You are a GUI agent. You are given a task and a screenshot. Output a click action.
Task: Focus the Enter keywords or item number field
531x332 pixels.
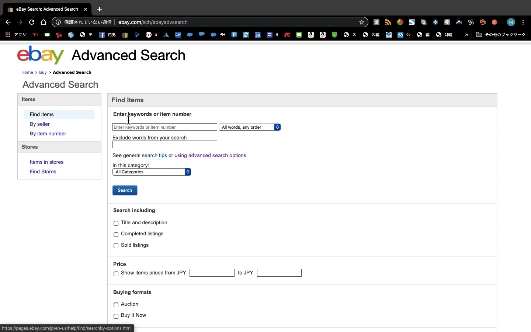pyautogui.click(x=164, y=127)
